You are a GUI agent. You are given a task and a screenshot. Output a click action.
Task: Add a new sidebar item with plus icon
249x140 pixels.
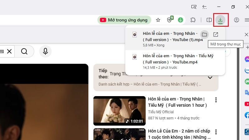coord(247,47)
